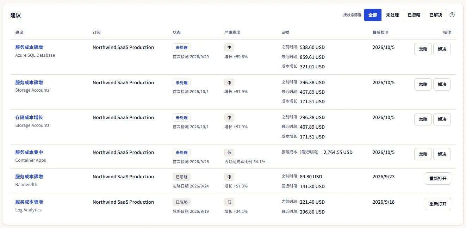Click the 321.01 USD cost growth value
466x228 pixels.
point(312,67)
